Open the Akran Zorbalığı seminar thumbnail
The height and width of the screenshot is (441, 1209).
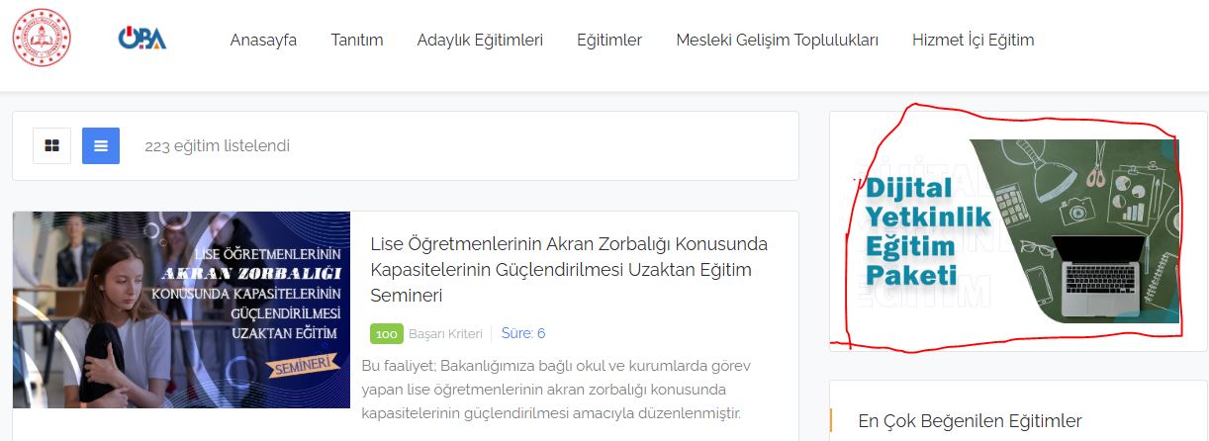coord(181,309)
